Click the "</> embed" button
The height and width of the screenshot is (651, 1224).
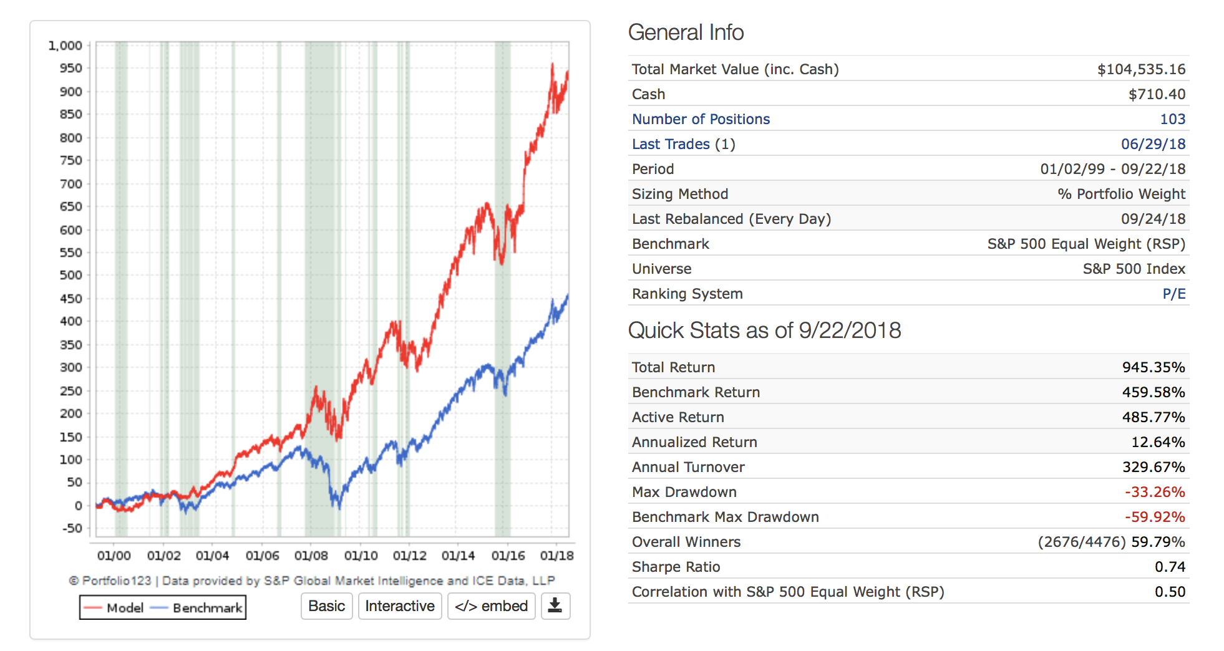point(491,606)
